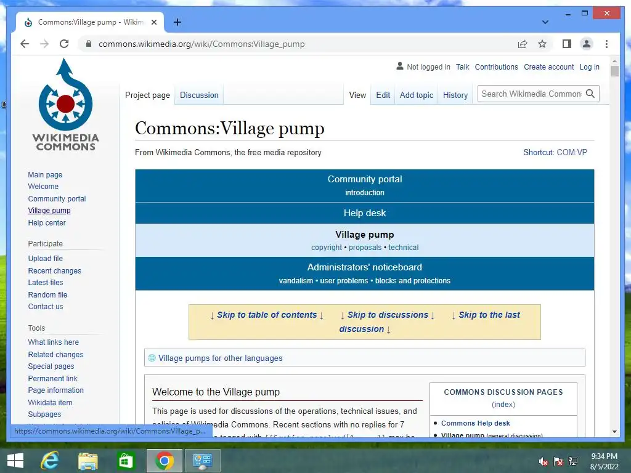Viewport: 631px width, 473px height.
Task: Click the Action Center flag icon
Action: (558, 461)
